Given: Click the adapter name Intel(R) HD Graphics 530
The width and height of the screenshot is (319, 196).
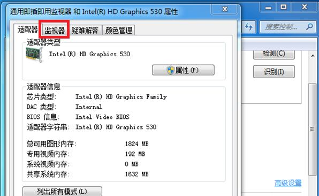Looking at the screenshot, I should 89,54.
